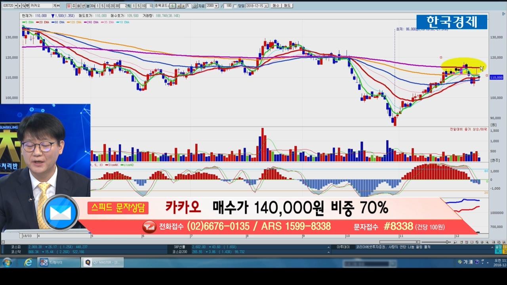This screenshot has width=507, height=285.
Task: Switch to the 주 (weekly) chart period
Action: [73, 6]
